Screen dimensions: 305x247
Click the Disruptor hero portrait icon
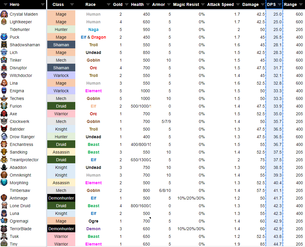4,68
